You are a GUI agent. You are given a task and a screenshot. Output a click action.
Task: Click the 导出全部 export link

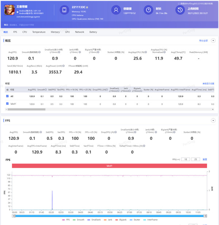tap(203, 41)
